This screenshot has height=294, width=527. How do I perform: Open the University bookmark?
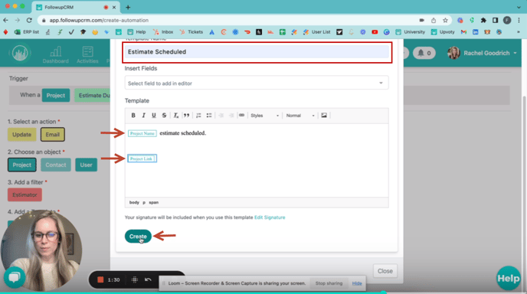click(410, 32)
